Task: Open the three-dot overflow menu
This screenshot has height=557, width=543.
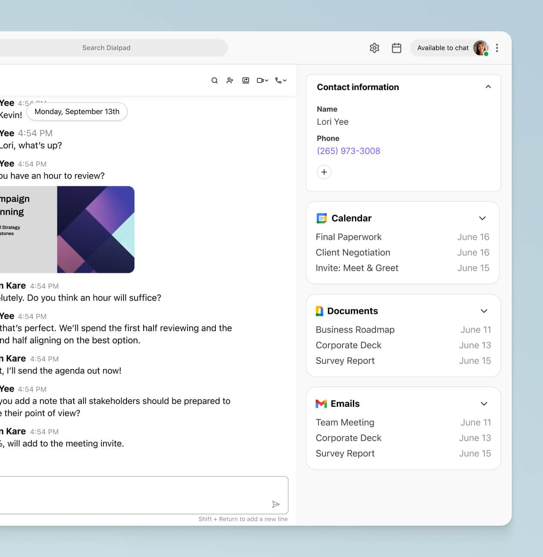Action: (497, 48)
